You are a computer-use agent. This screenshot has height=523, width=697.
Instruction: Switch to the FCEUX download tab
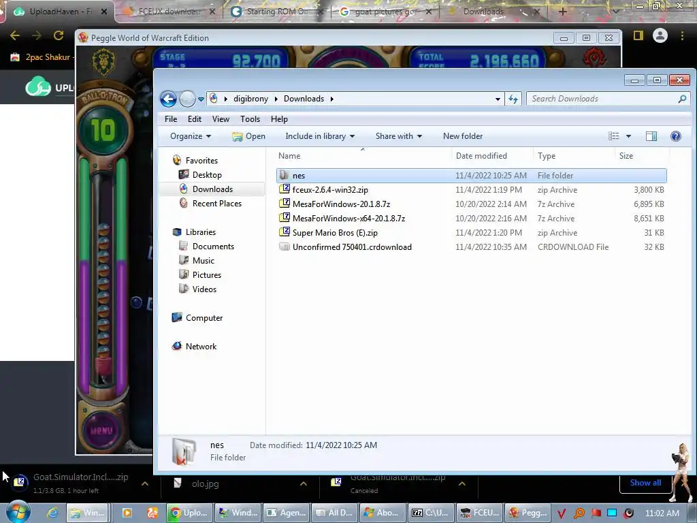pos(169,12)
